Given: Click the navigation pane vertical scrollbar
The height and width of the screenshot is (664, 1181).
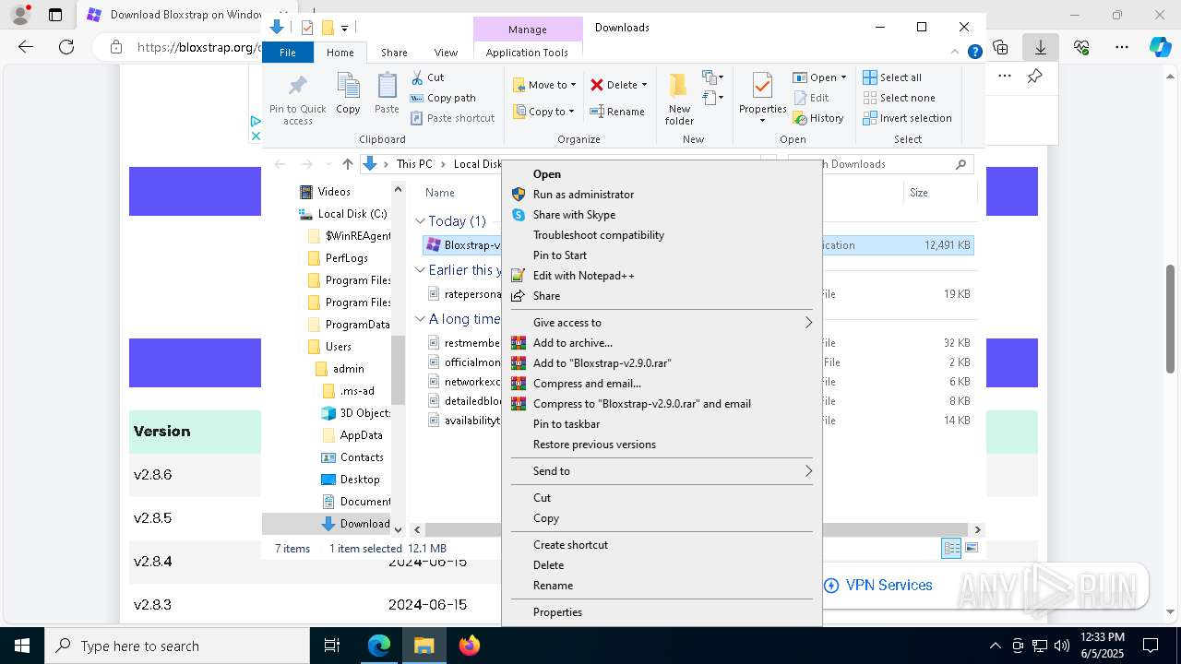Looking at the screenshot, I should pyautogui.click(x=398, y=369).
